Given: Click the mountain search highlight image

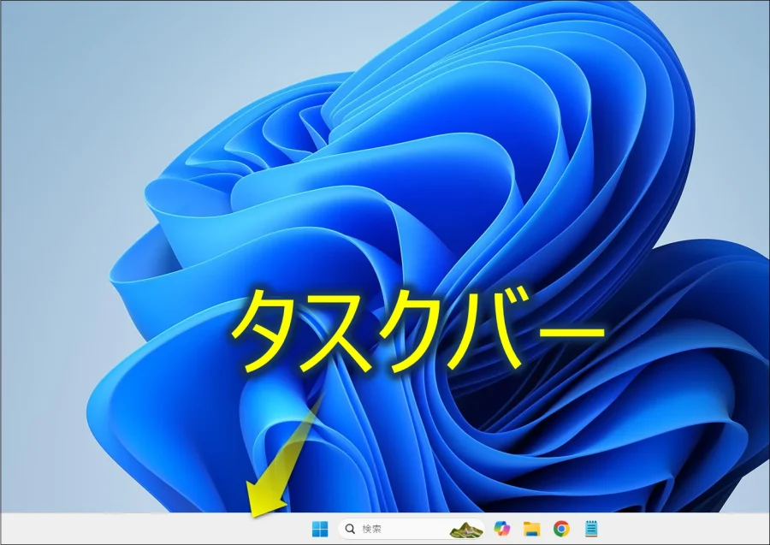Looking at the screenshot, I should pos(466,529).
